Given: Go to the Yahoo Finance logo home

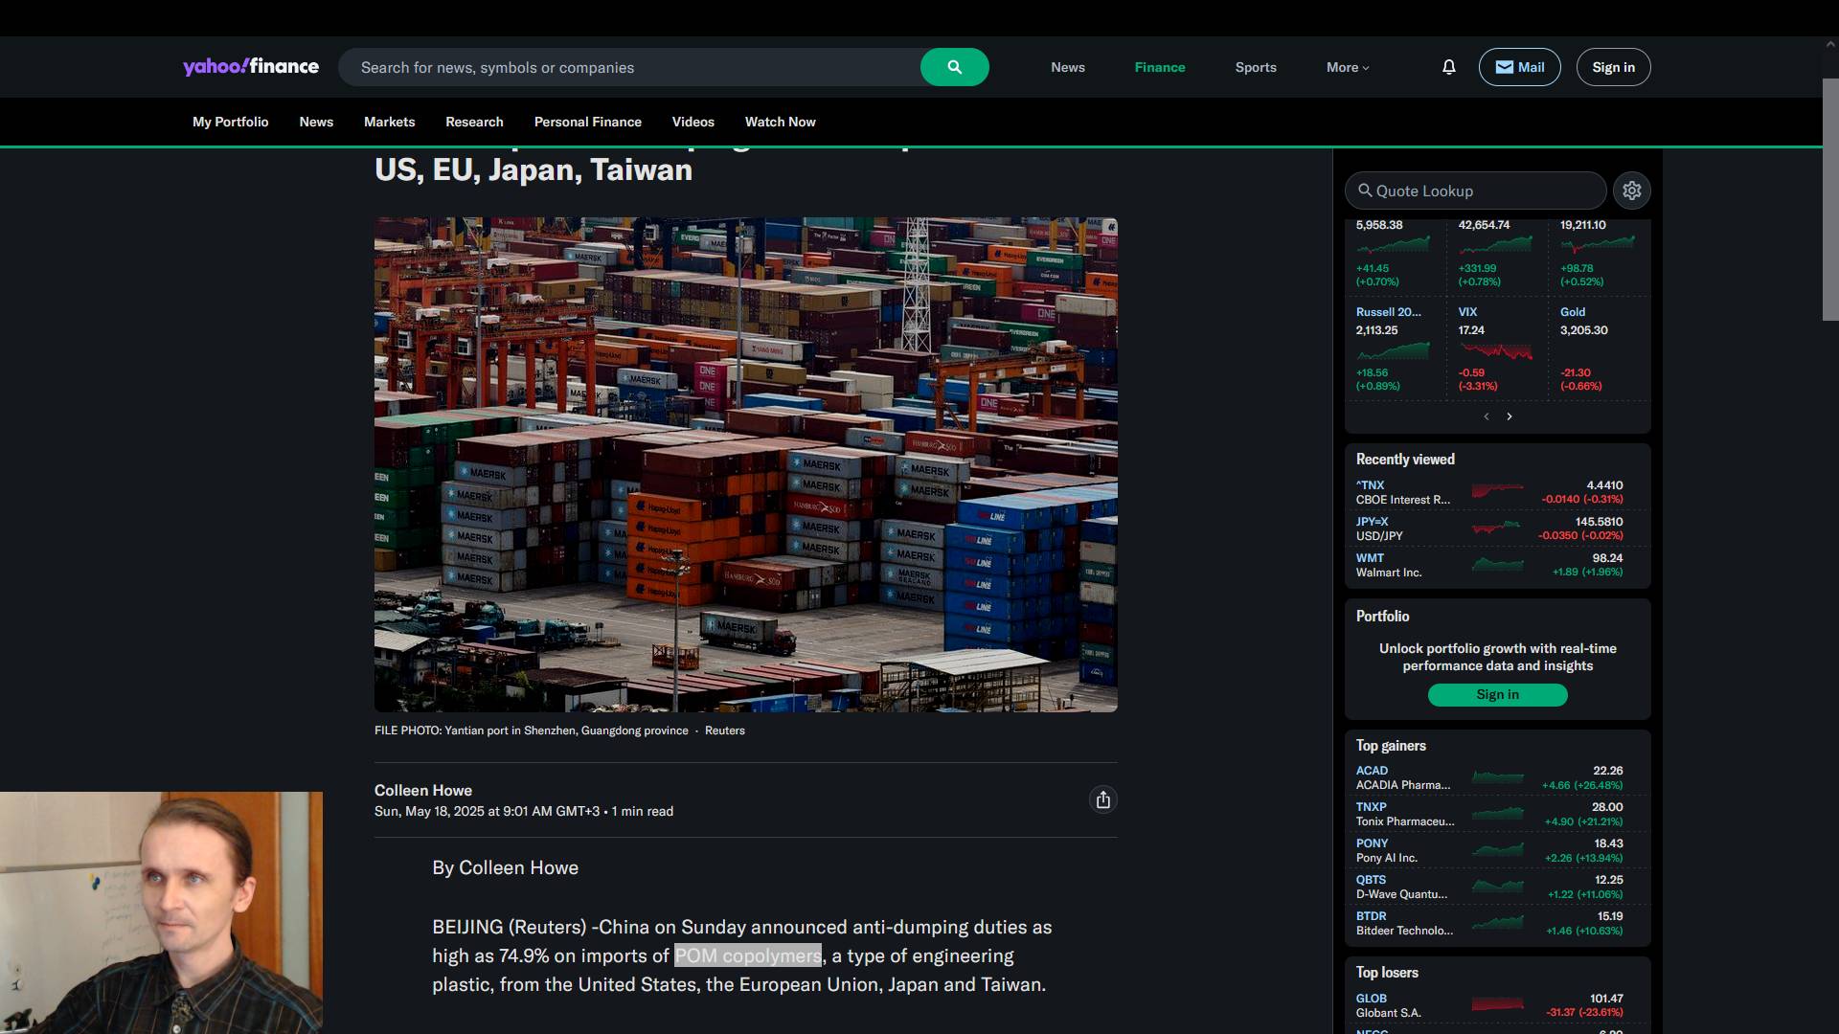Looking at the screenshot, I should click(x=251, y=67).
